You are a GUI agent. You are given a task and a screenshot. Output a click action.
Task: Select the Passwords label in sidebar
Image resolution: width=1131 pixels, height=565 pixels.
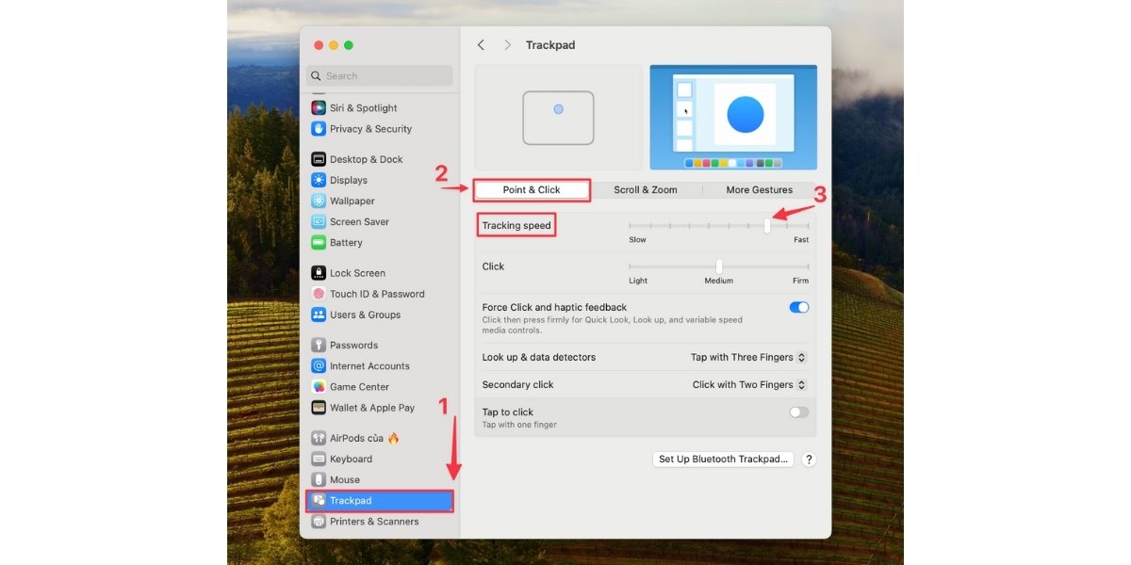(353, 346)
